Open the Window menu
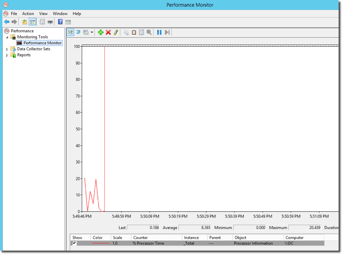The width and height of the screenshot is (342, 254). 60,14
